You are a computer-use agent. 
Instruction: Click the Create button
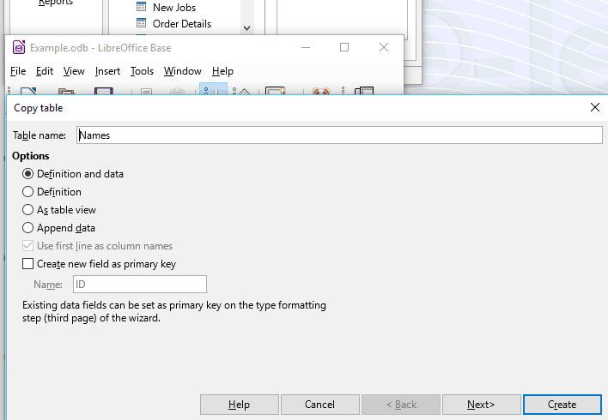coord(562,405)
